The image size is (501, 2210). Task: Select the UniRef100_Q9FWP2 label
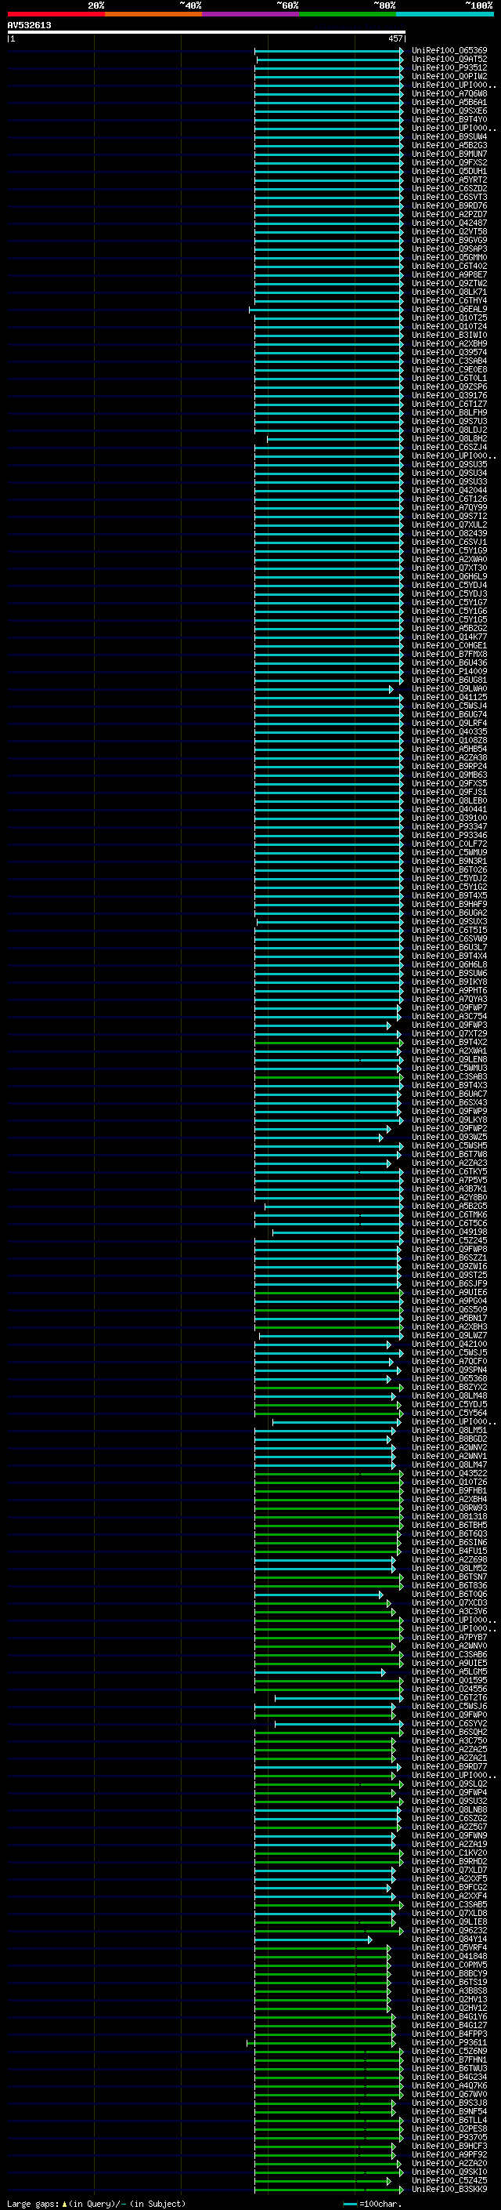point(449,1128)
